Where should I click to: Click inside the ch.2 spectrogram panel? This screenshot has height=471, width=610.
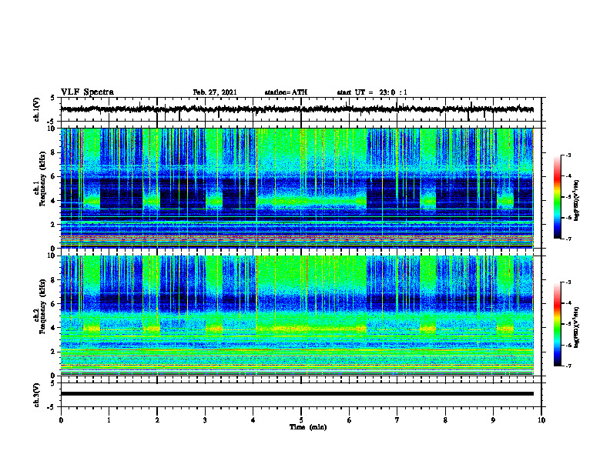tap(297, 316)
